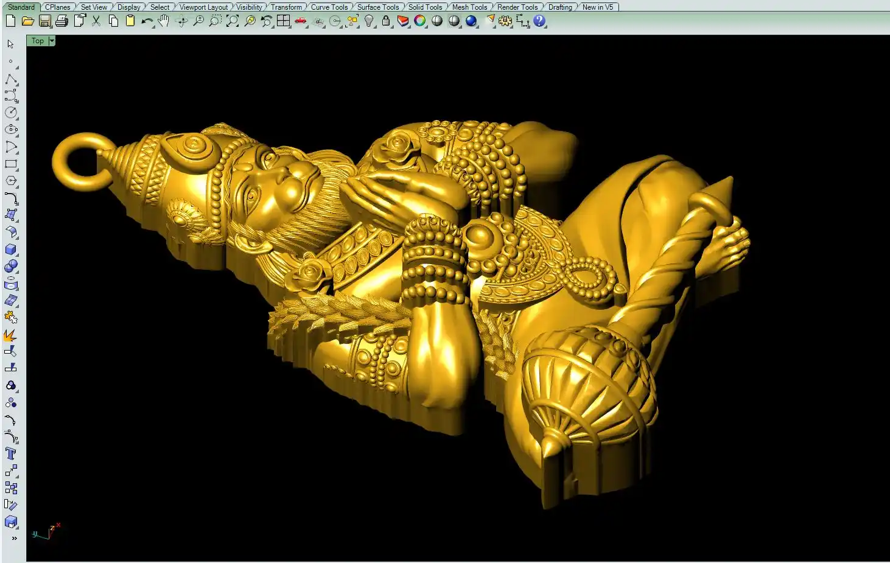Open the color wheel material icon

click(x=420, y=21)
